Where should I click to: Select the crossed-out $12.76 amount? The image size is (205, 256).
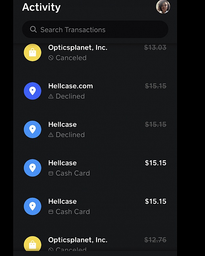coord(155,240)
